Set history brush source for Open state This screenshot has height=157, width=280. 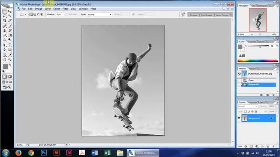(239, 80)
